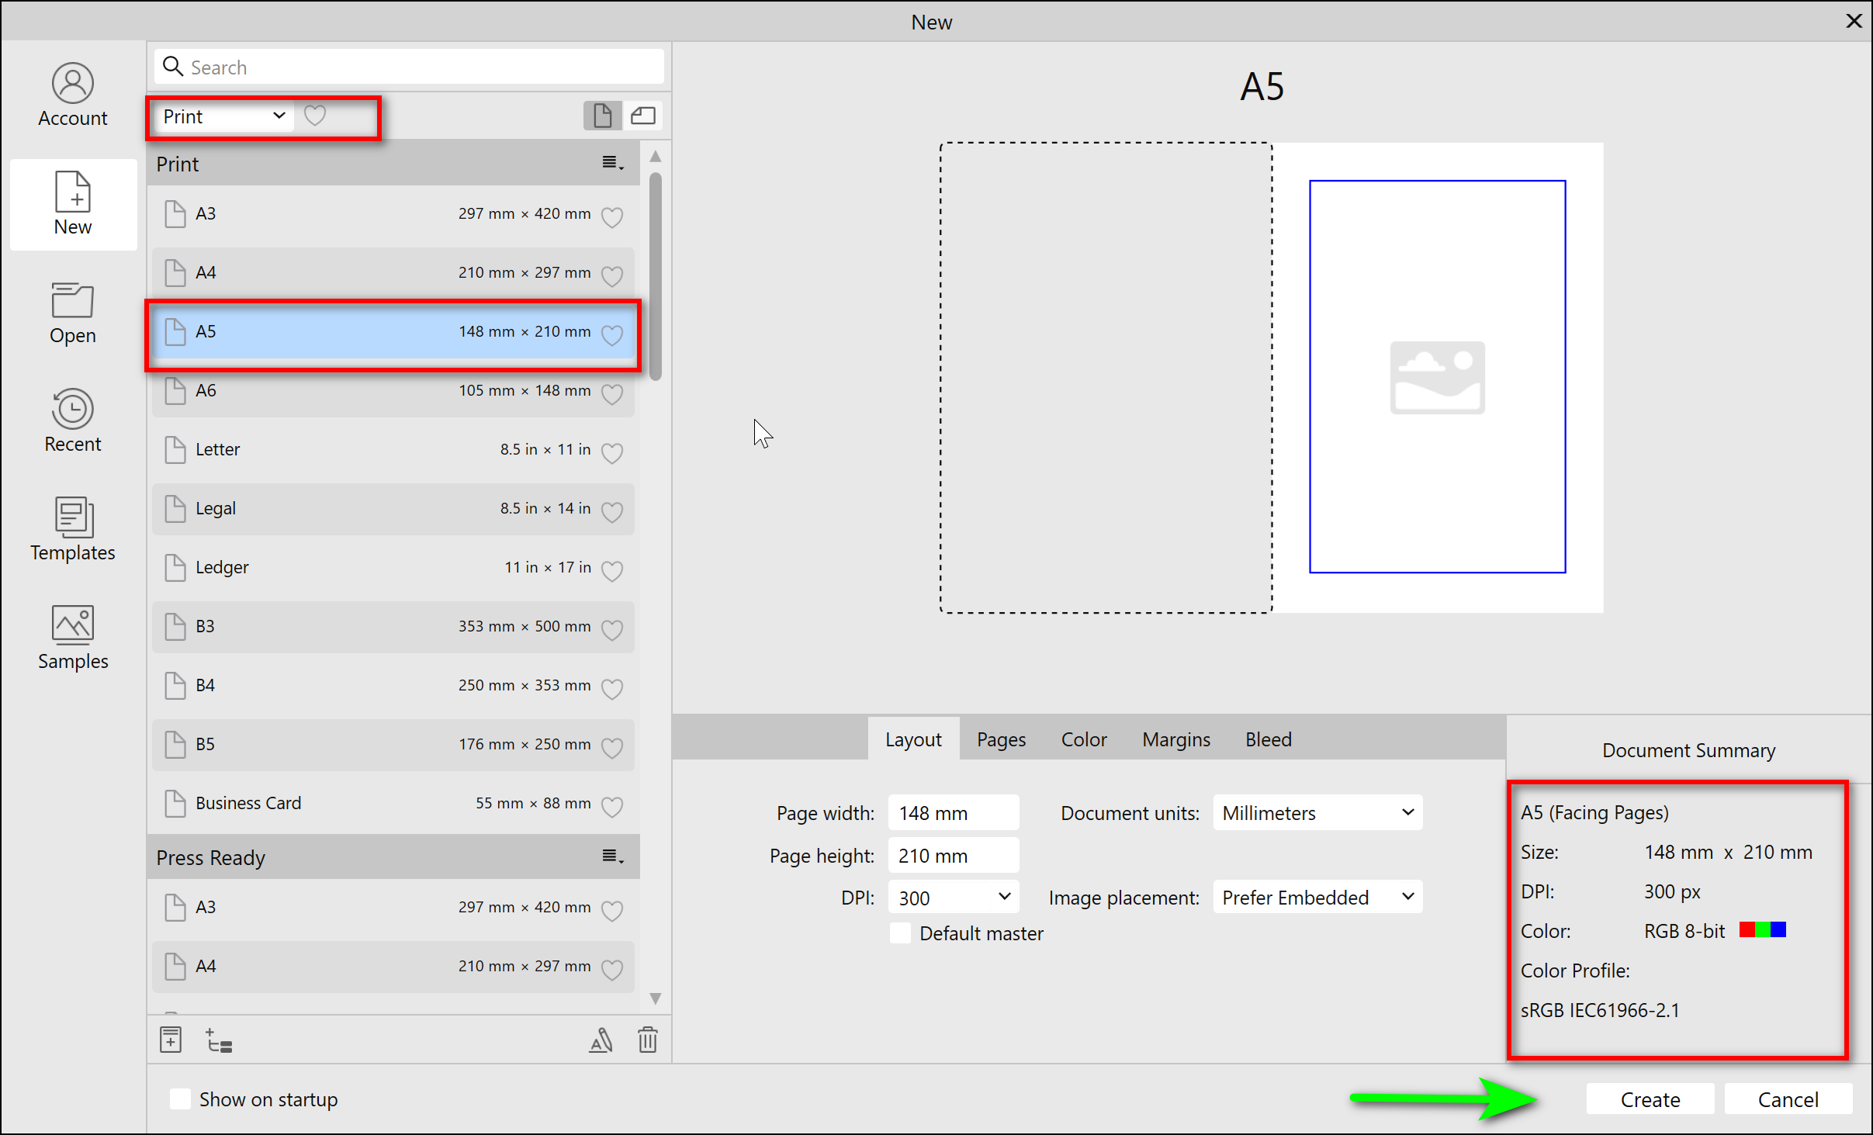Click the Create button
The image size is (1873, 1135).
pos(1650,1099)
